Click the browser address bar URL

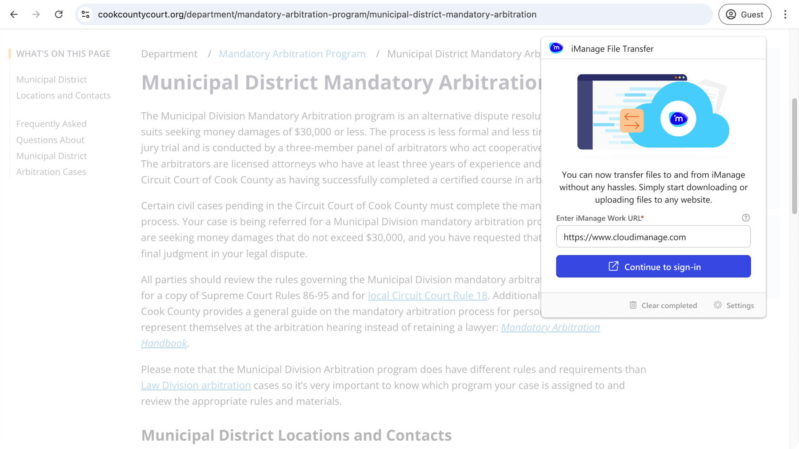click(x=317, y=14)
